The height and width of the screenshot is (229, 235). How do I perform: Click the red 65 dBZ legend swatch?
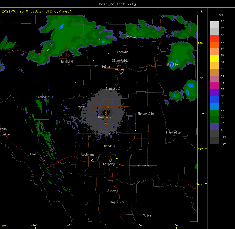[214, 38]
